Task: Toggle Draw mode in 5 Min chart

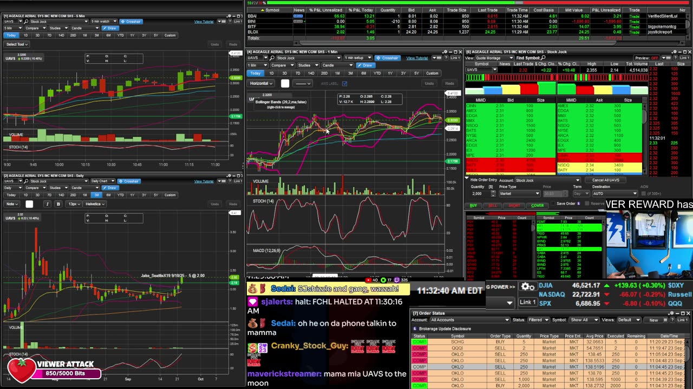Action: [110, 28]
